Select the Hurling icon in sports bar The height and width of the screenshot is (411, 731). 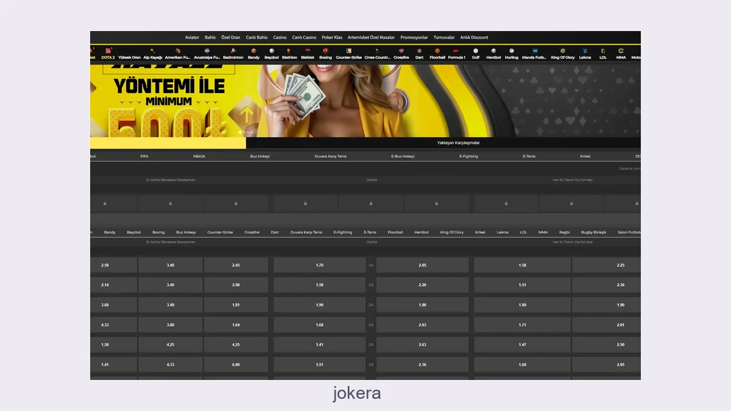[511, 51]
